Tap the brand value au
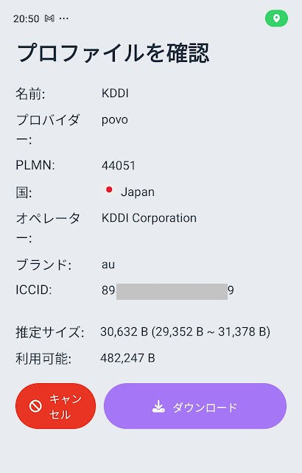The width and height of the screenshot is (302, 473). coord(108,264)
